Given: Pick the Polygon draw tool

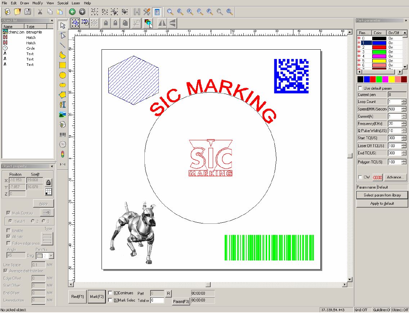Looking at the screenshot, I should click(x=63, y=95).
